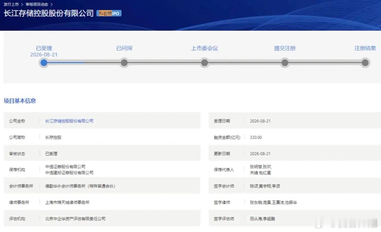This screenshot has width=381, height=232.
Task: Click the 评估机构 field label
Action: [17, 218]
